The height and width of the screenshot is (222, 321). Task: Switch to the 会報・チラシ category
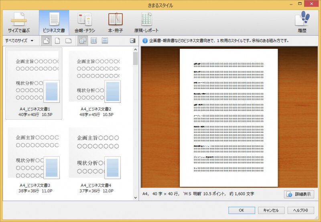tap(85, 22)
